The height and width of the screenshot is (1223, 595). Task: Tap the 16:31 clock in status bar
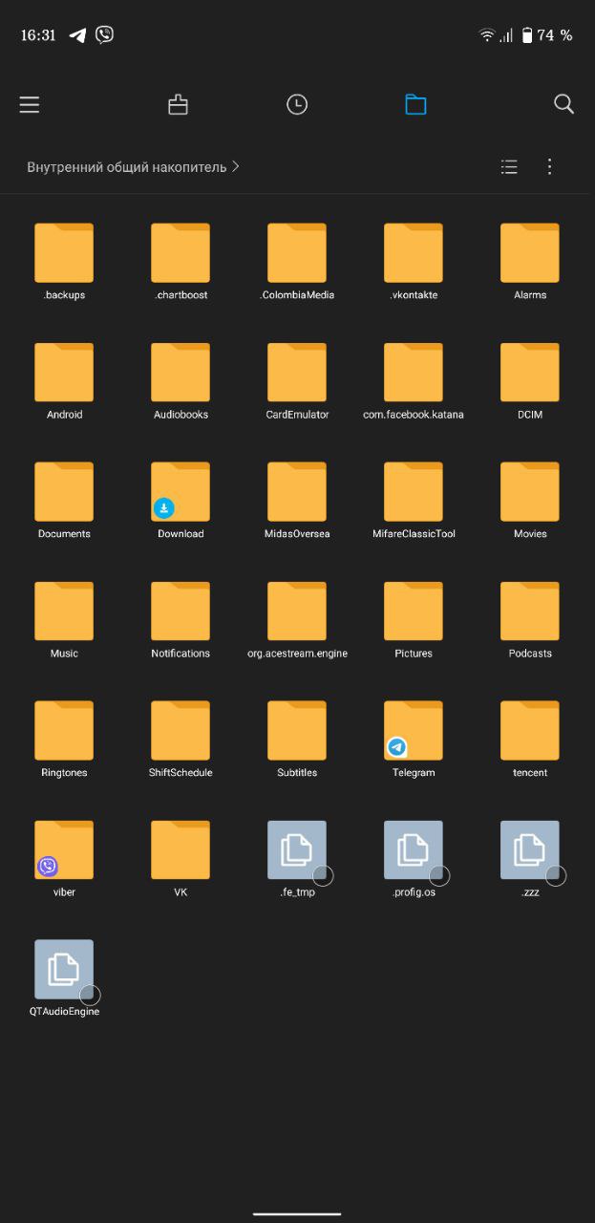coord(38,35)
